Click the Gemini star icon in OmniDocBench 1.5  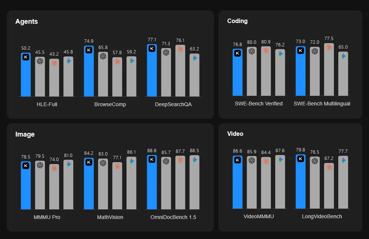(194, 160)
